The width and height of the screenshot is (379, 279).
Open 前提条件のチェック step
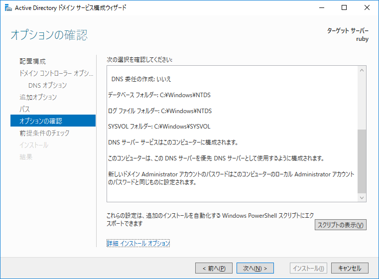click(44, 133)
